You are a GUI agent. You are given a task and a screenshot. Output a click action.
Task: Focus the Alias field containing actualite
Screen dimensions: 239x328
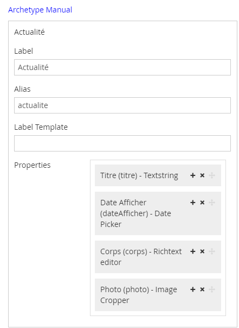[122, 105]
